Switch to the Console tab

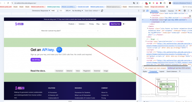coord(163,11)
